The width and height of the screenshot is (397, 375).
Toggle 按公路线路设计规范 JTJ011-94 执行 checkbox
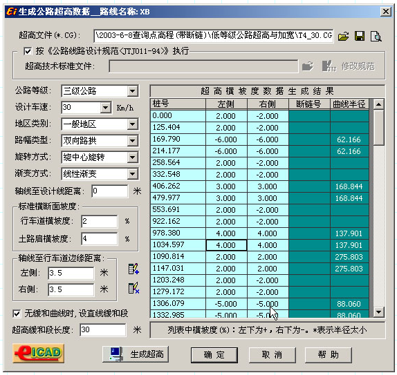tap(28, 51)
